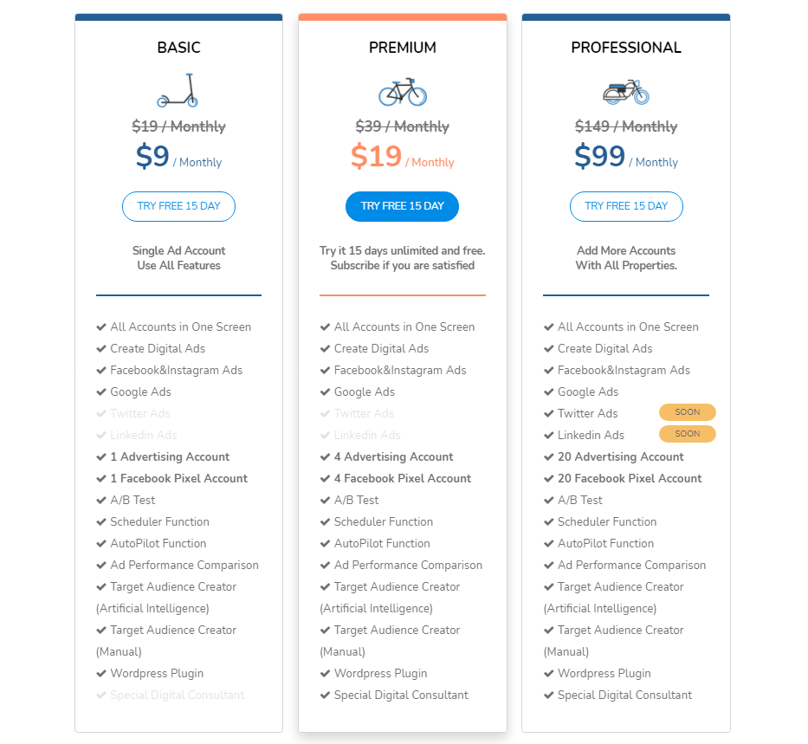Viewport: 808px width, 744px height.
Task: Click the checkmark beside Professional's Wordpress Plugin
Action: pyautogui.click(x=549, y=674)
